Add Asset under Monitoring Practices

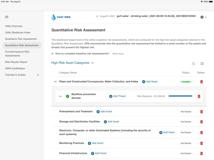[x=96, y=143]
